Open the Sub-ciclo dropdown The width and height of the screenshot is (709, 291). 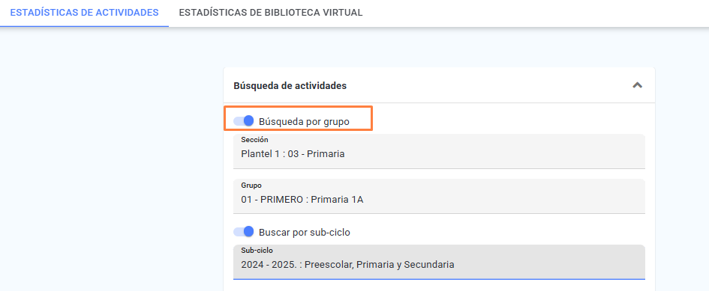[x=439, y=262]
